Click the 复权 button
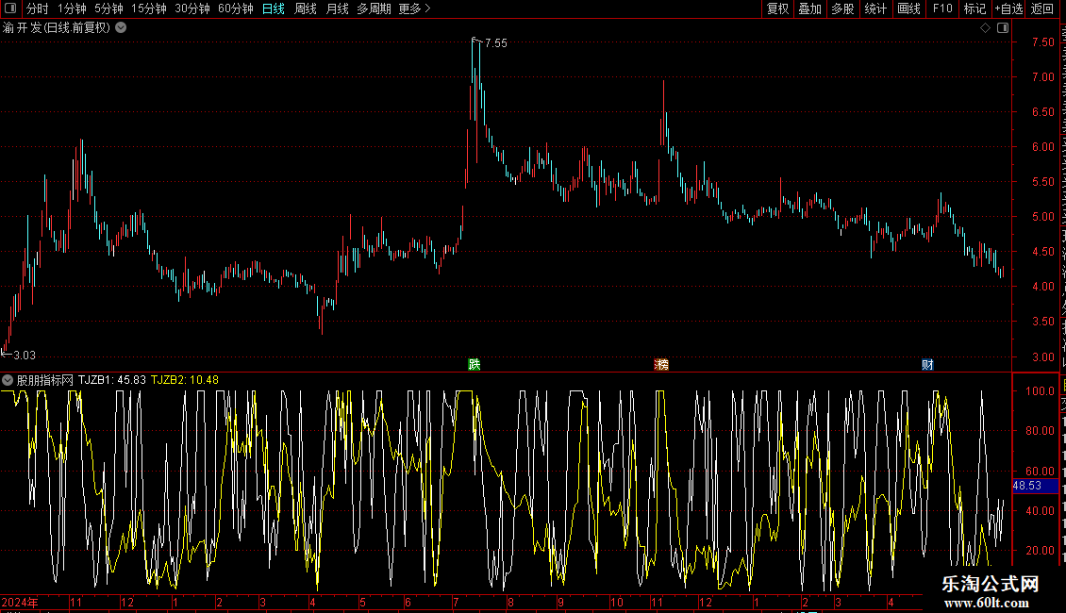This screenshot has height=613, width=1066. 777,8
